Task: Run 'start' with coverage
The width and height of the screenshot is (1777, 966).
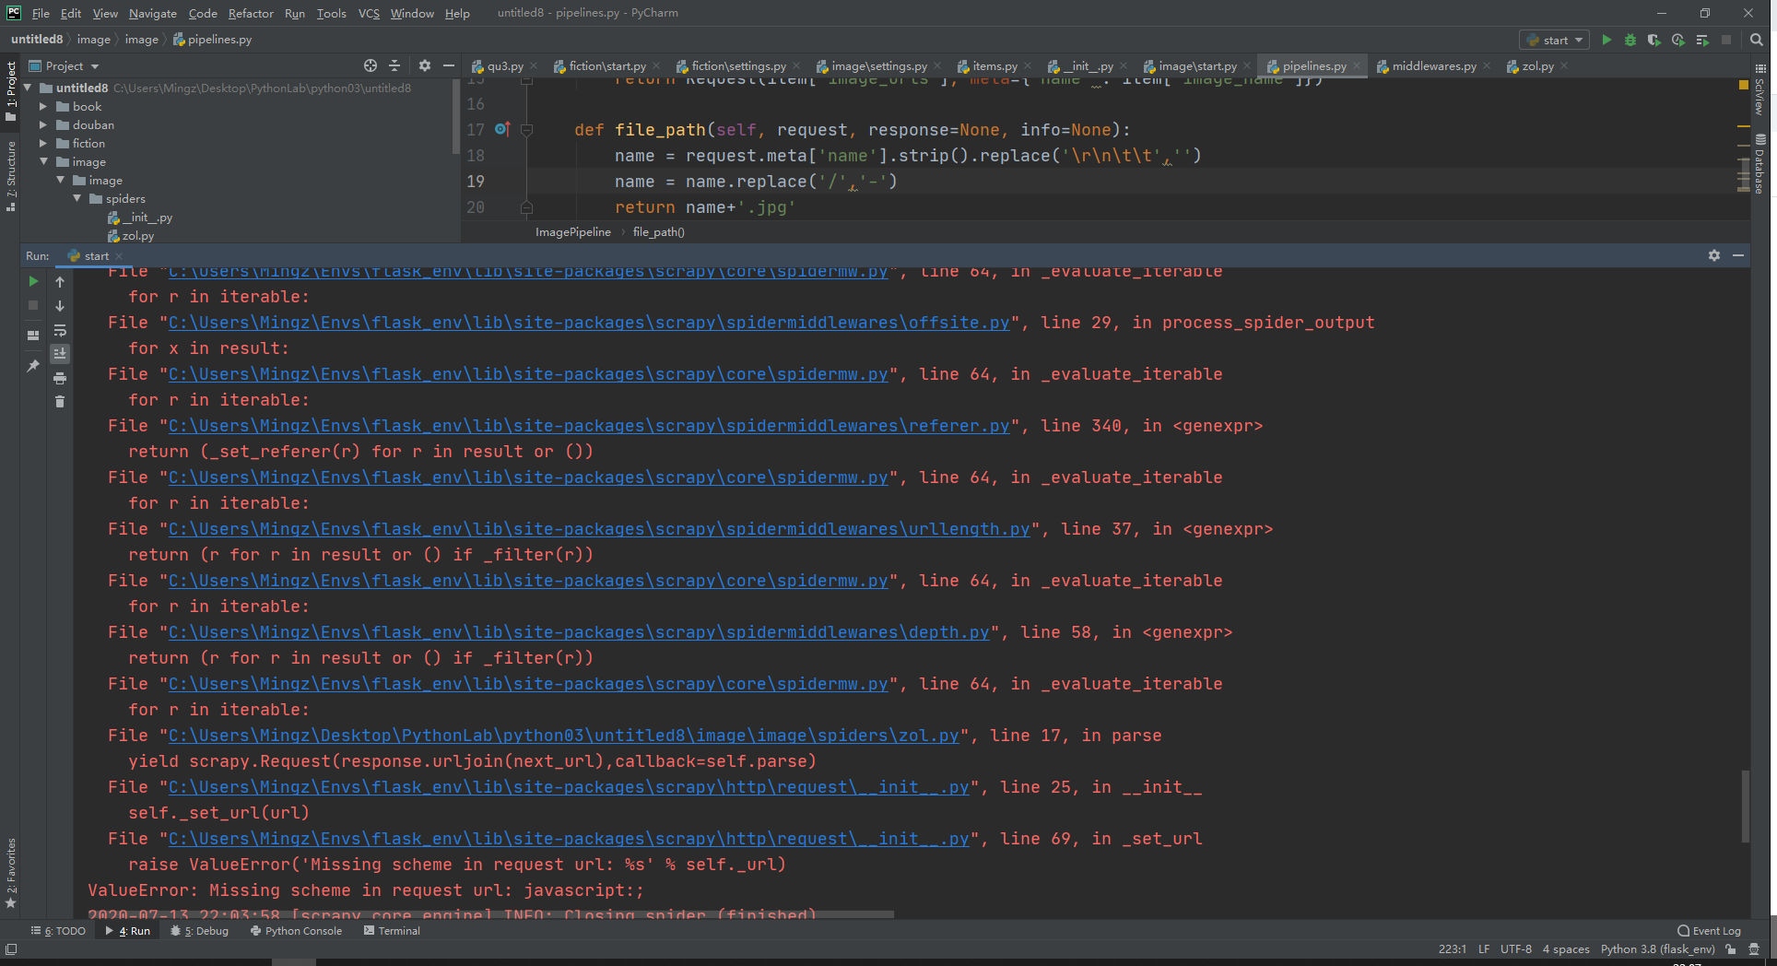Action: coord(1654,40)
